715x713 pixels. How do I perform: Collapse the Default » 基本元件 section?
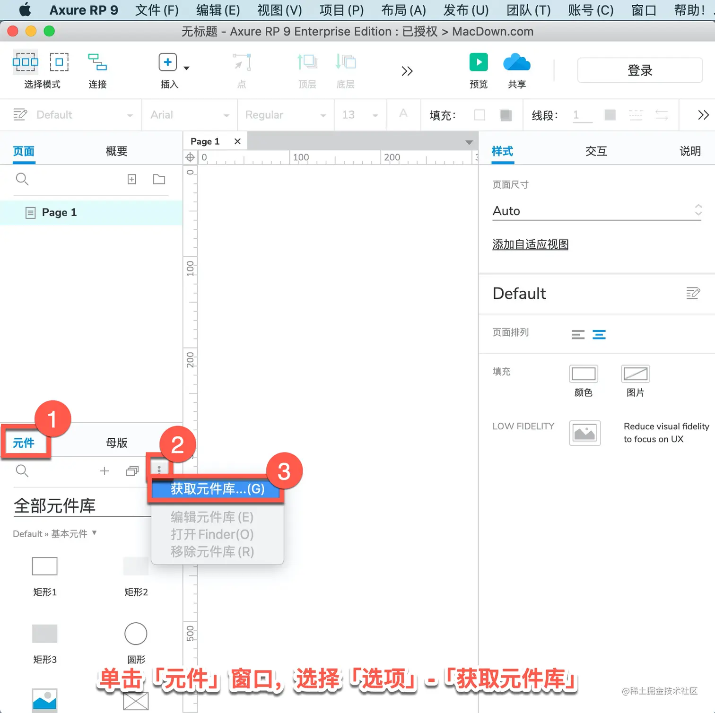click(x=55, y=534)
